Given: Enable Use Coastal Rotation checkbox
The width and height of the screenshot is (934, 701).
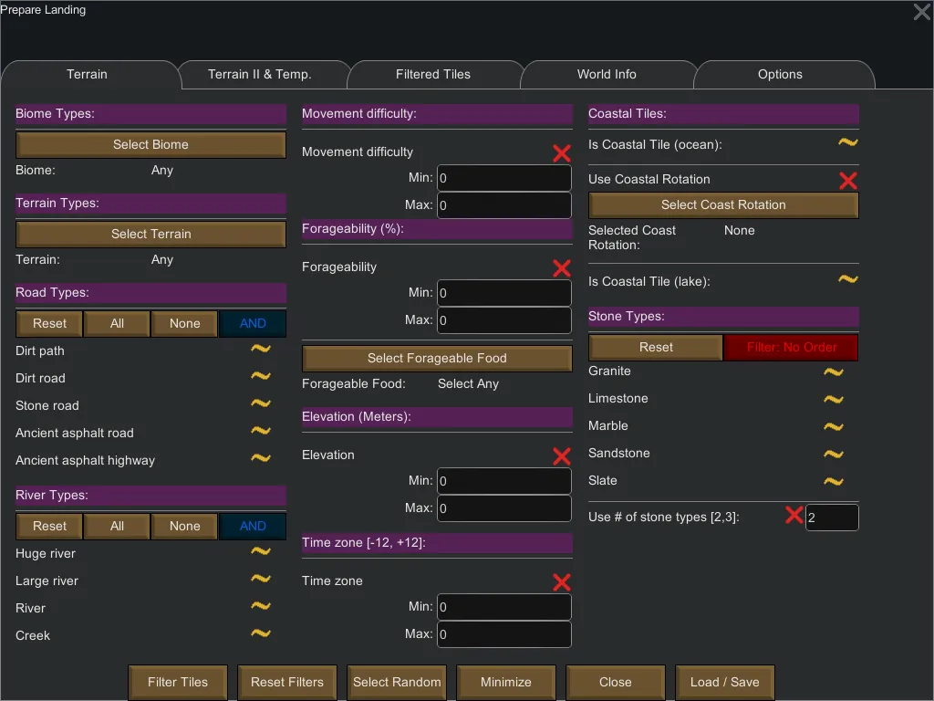Looking at the screenshot, I should (848, 181).
